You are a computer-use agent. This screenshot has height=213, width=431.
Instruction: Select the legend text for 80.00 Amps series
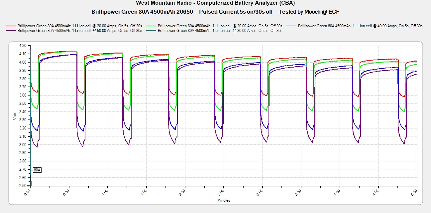coord(220,30)
